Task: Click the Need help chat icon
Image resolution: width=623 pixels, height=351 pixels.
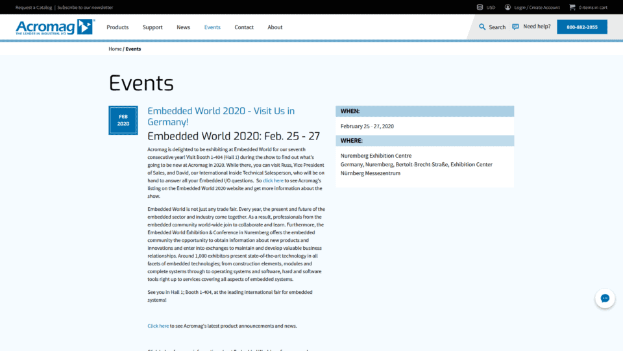Action: pos(515,27)
